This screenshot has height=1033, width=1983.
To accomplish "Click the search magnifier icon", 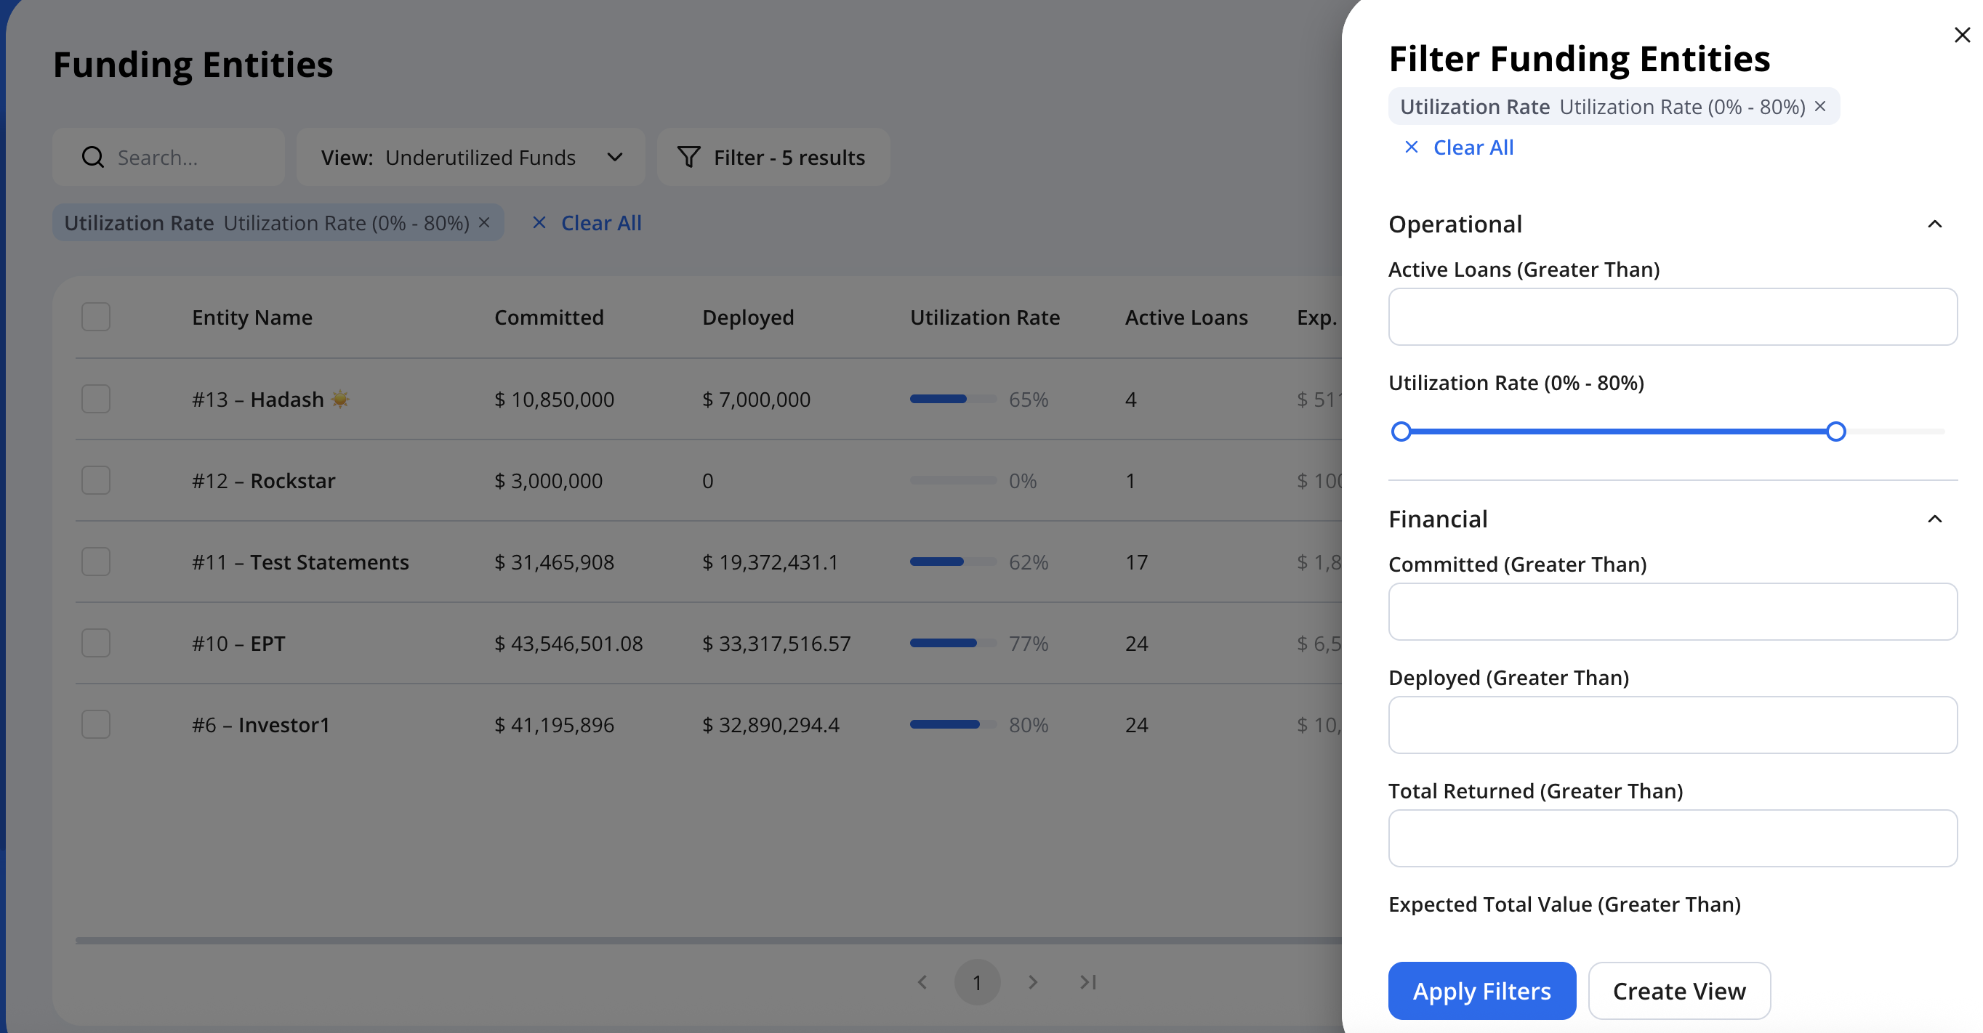I will pos(92,157).
